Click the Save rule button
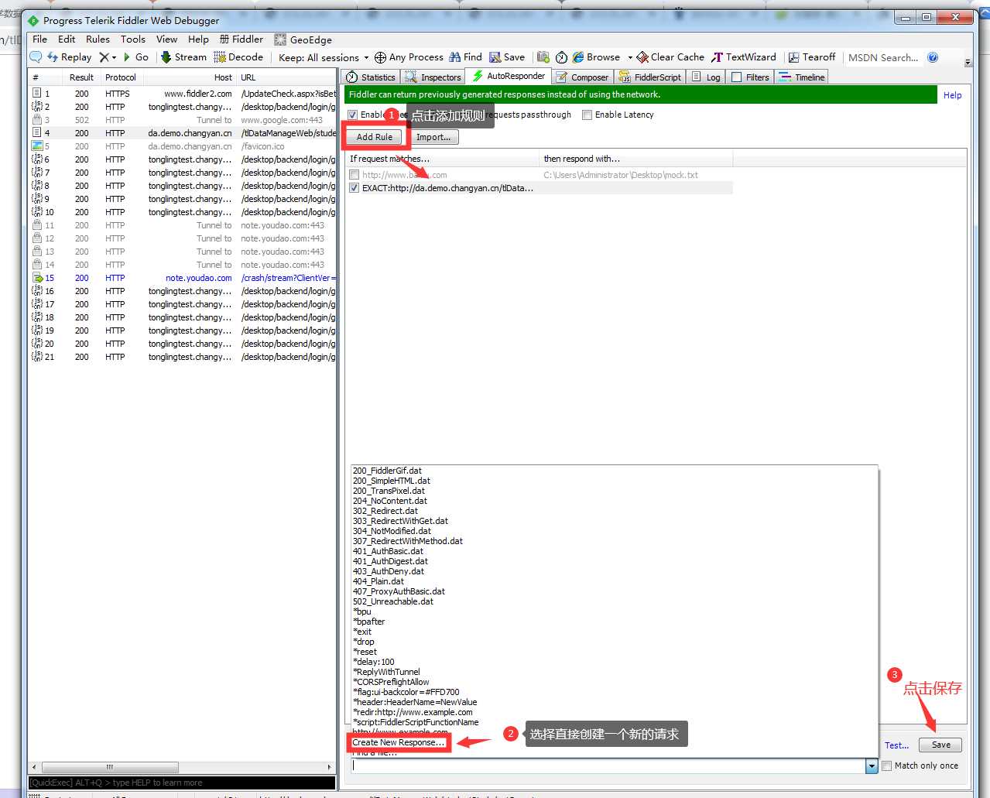 pyautogui.click(x=940, y=745)
